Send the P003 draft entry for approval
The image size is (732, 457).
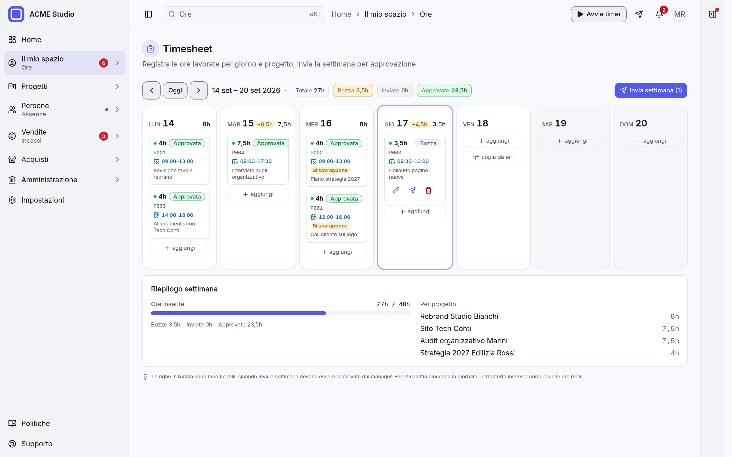(x=412, y=190)
